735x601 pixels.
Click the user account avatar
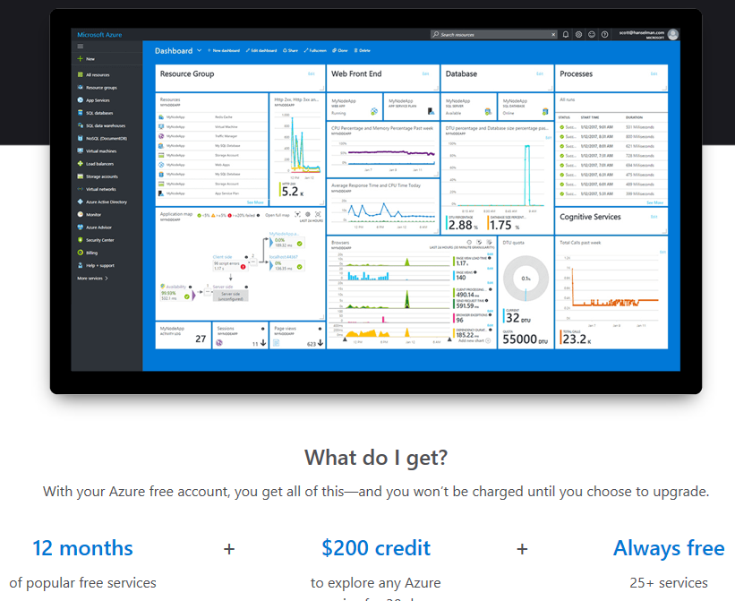(673, 34)
